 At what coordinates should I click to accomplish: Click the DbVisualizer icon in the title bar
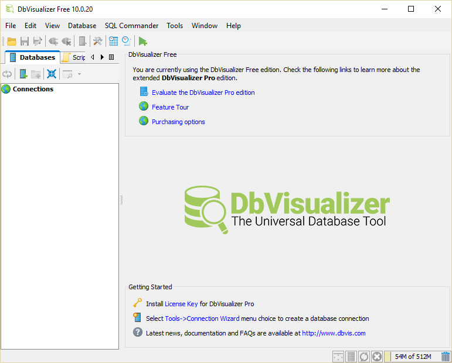point(10,9)
